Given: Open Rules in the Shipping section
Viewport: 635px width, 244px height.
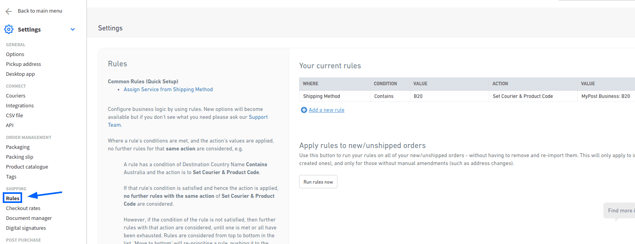Looking at the screenshot, I should tap(13, 198).
